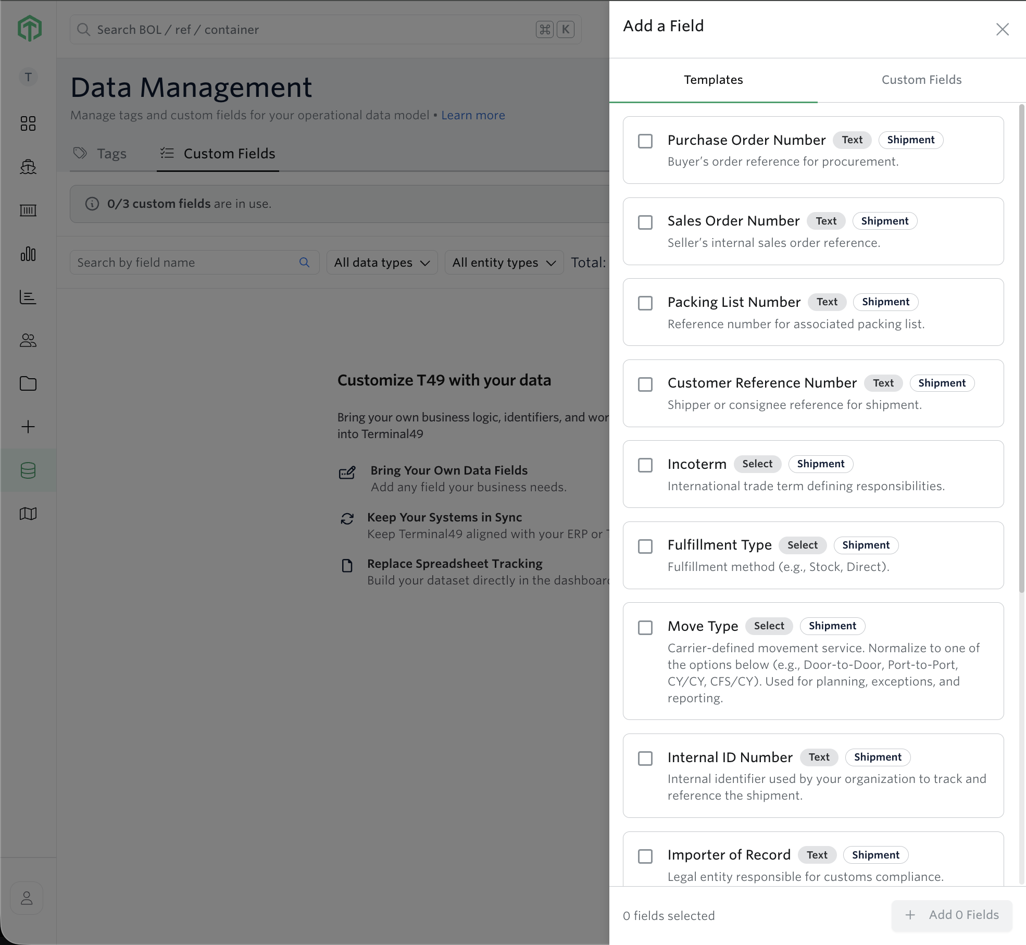Follow the Learn more link
The width and height of the screenshot is (1026, 945).
[473, 115]
